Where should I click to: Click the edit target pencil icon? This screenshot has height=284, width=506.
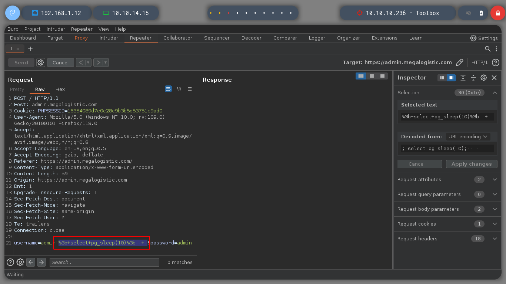click(x=460, y=62)
